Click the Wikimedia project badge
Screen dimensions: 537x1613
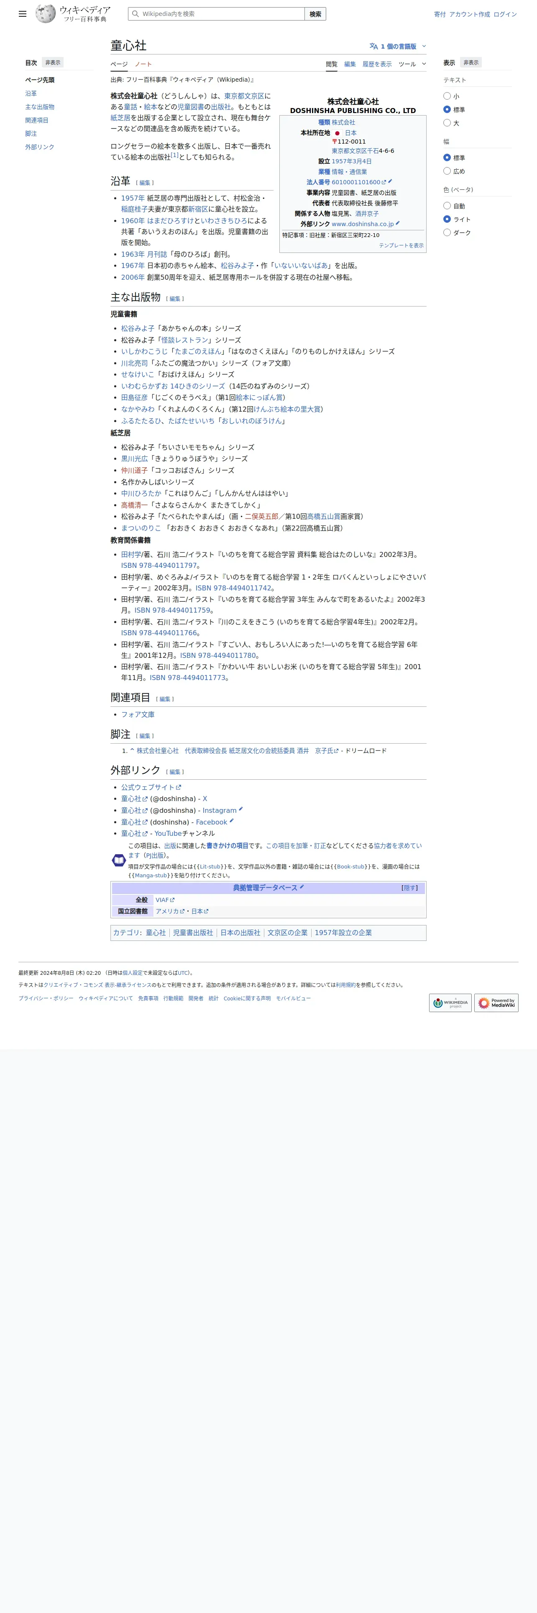(450, 1002)
